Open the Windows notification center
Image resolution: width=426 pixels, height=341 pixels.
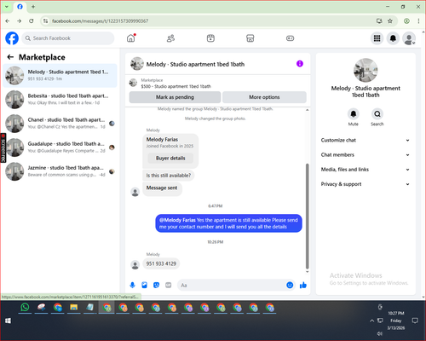pyautogui.click(x=415, y=321)
